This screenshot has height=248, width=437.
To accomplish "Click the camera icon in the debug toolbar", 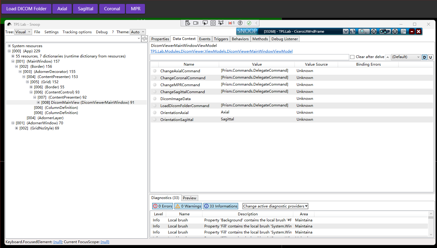I will (x=196, y=23).
